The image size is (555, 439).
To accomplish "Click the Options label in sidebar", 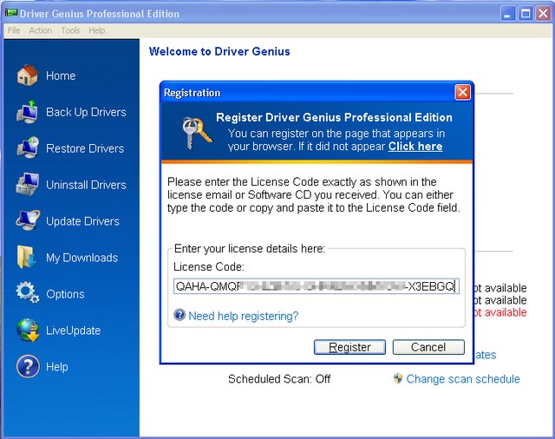I will coord(65,294).
